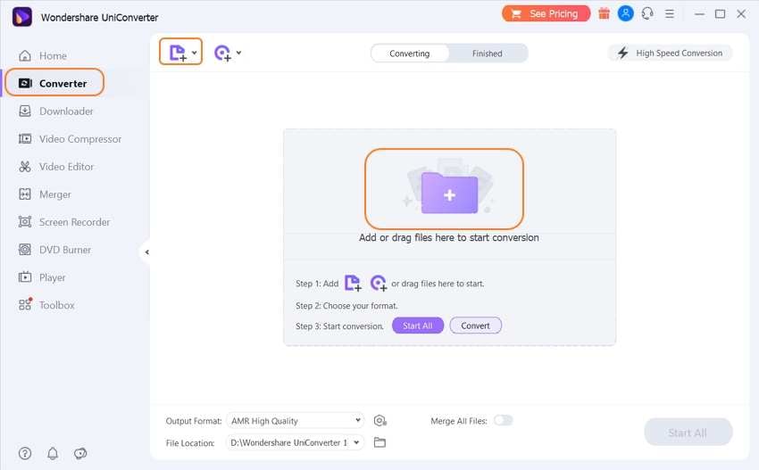Open Video Editor from sidebar

click(x=56, y=167)
